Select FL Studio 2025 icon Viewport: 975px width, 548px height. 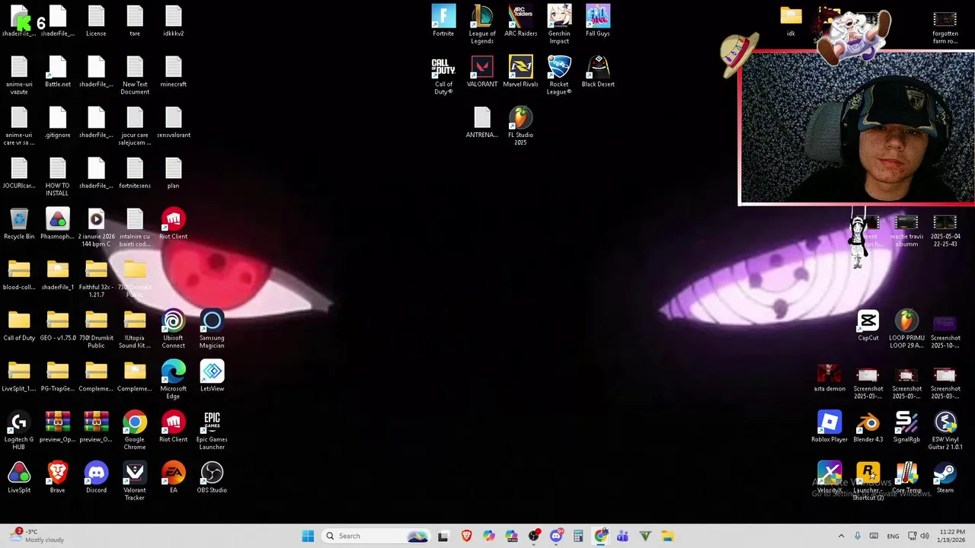point(521,126)
